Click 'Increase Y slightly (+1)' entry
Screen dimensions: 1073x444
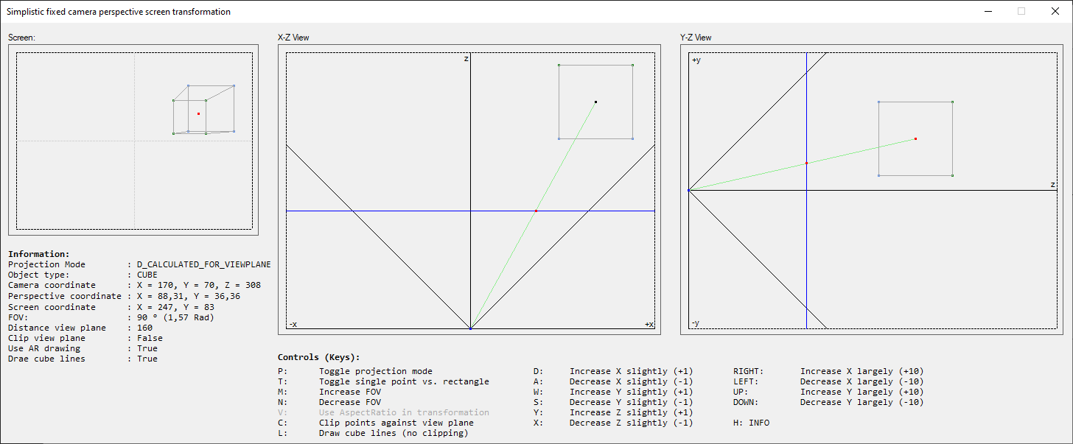pyautogui.click(x=632, y=392)
